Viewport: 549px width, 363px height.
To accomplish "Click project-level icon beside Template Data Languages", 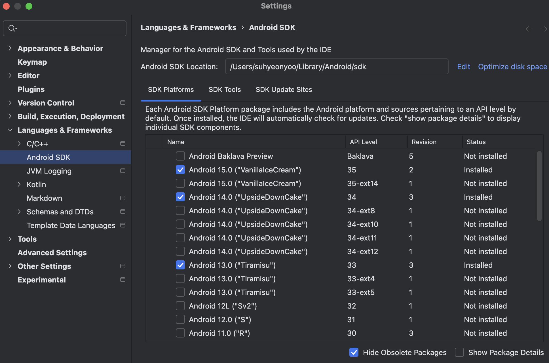I will pos(123,225).
